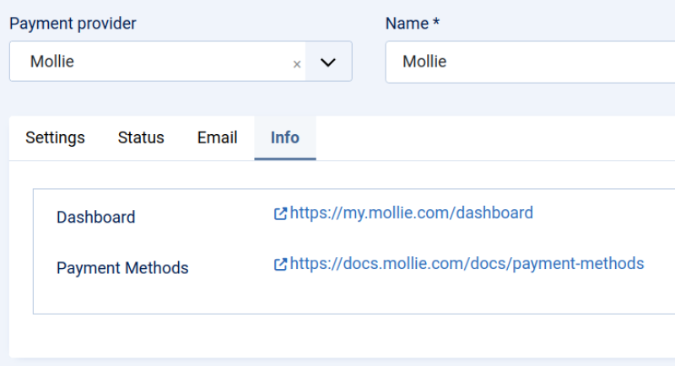Open the Email tab
Viewport: 675px width, 366px height.
(217, 138)
